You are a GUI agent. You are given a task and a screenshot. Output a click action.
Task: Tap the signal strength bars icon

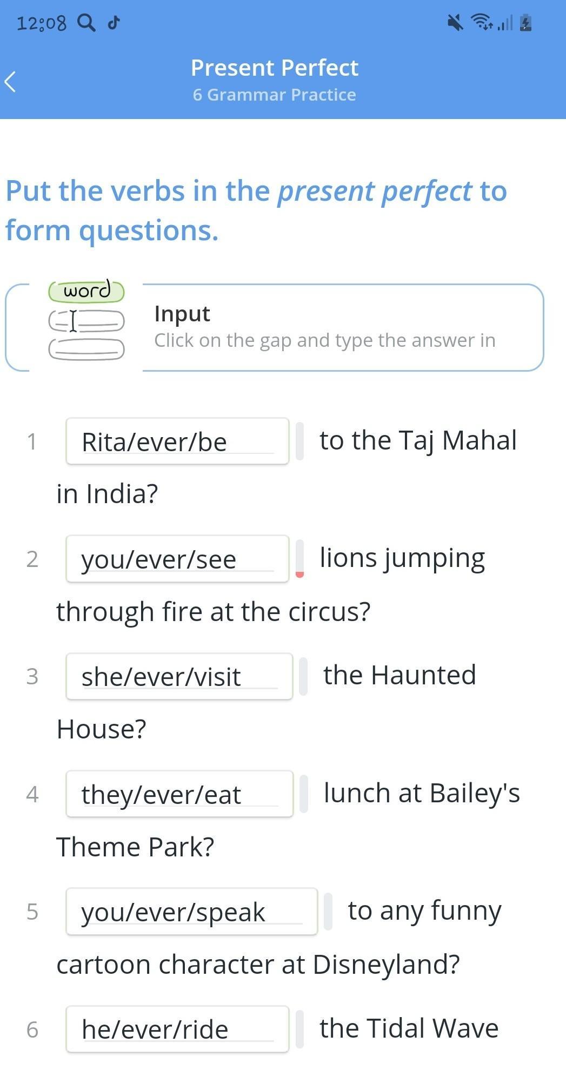[505, 23]
